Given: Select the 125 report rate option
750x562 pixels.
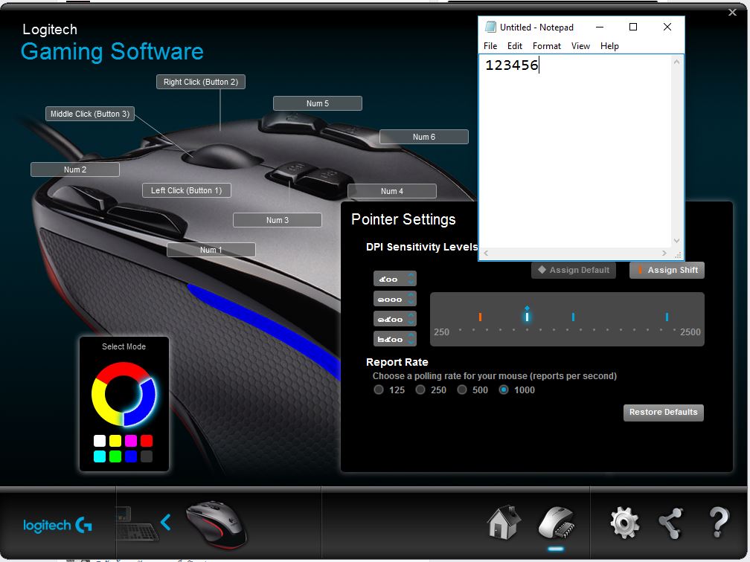Looking at the screenshot, I should point(379,390).
